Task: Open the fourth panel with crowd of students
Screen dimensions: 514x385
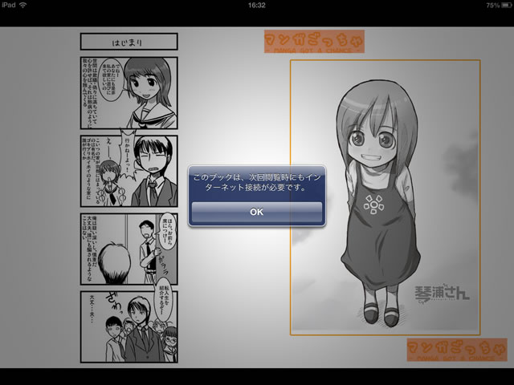Action: [x=128, y=326]
